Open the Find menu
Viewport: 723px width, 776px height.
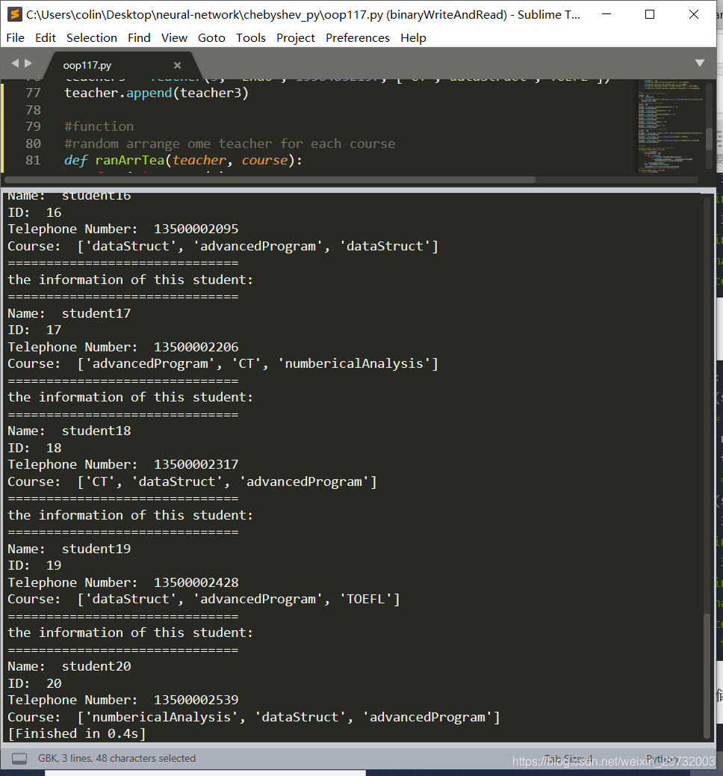(139, 37)
